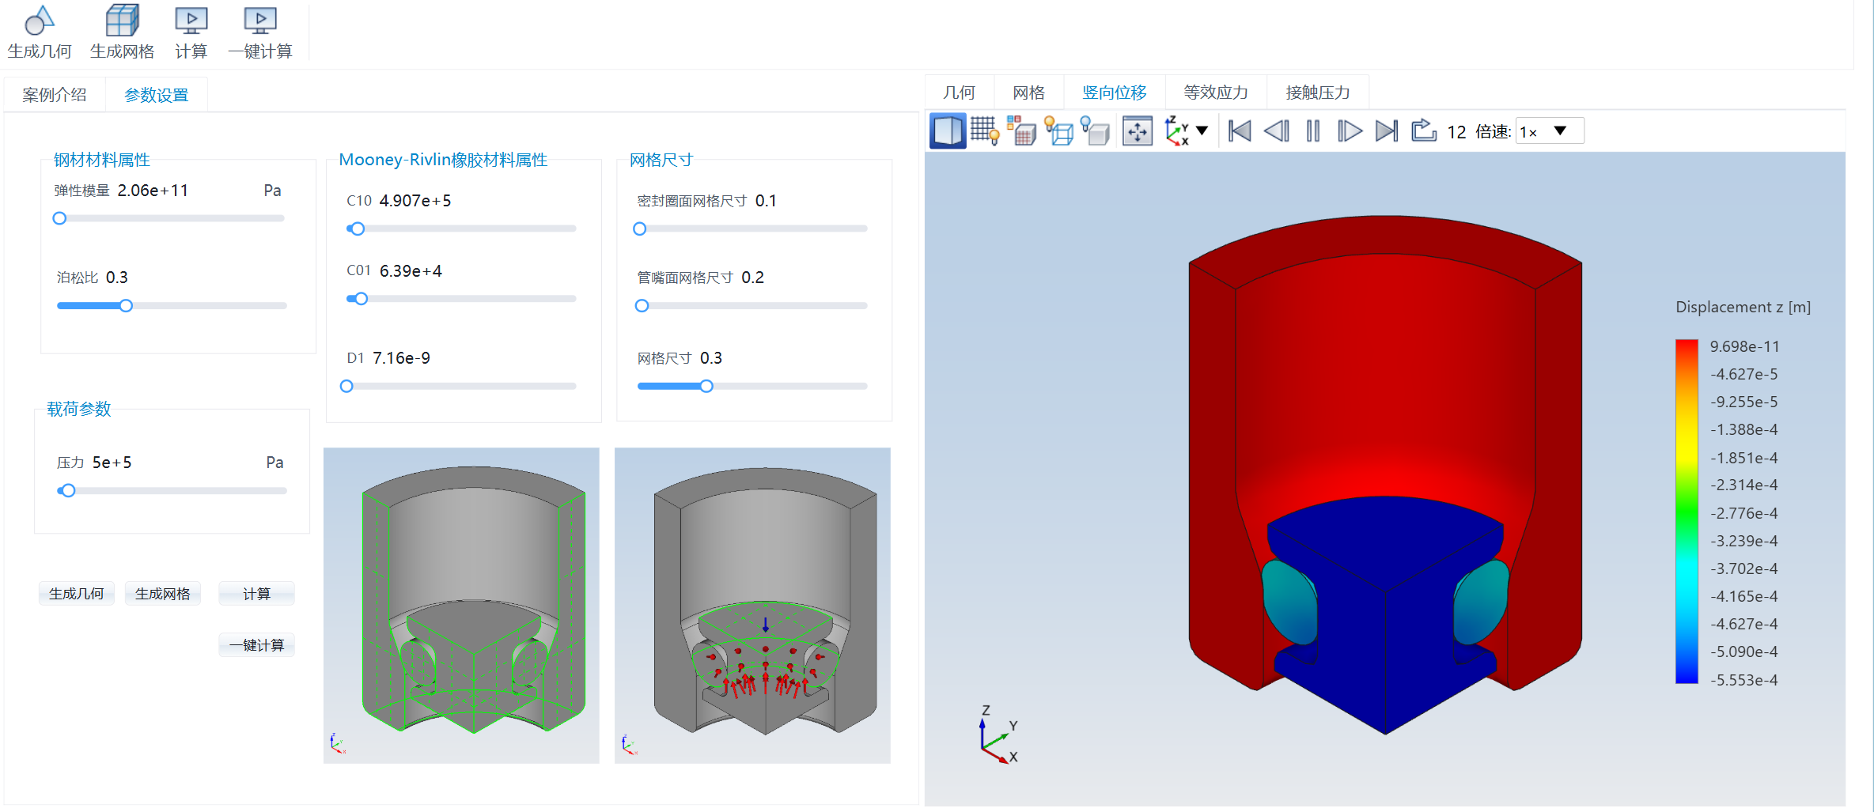Screen dimensions: 1874x812
Task: Click the lower 计算 button
Action: [x=256, y=594]
